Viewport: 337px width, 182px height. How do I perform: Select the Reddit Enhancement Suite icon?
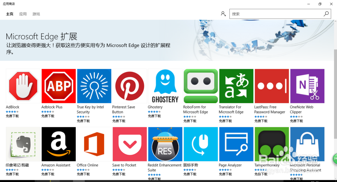point(165,144)
